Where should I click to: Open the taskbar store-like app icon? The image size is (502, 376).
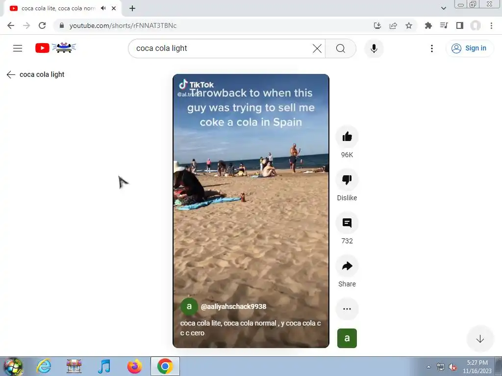[x=74, y=366]
